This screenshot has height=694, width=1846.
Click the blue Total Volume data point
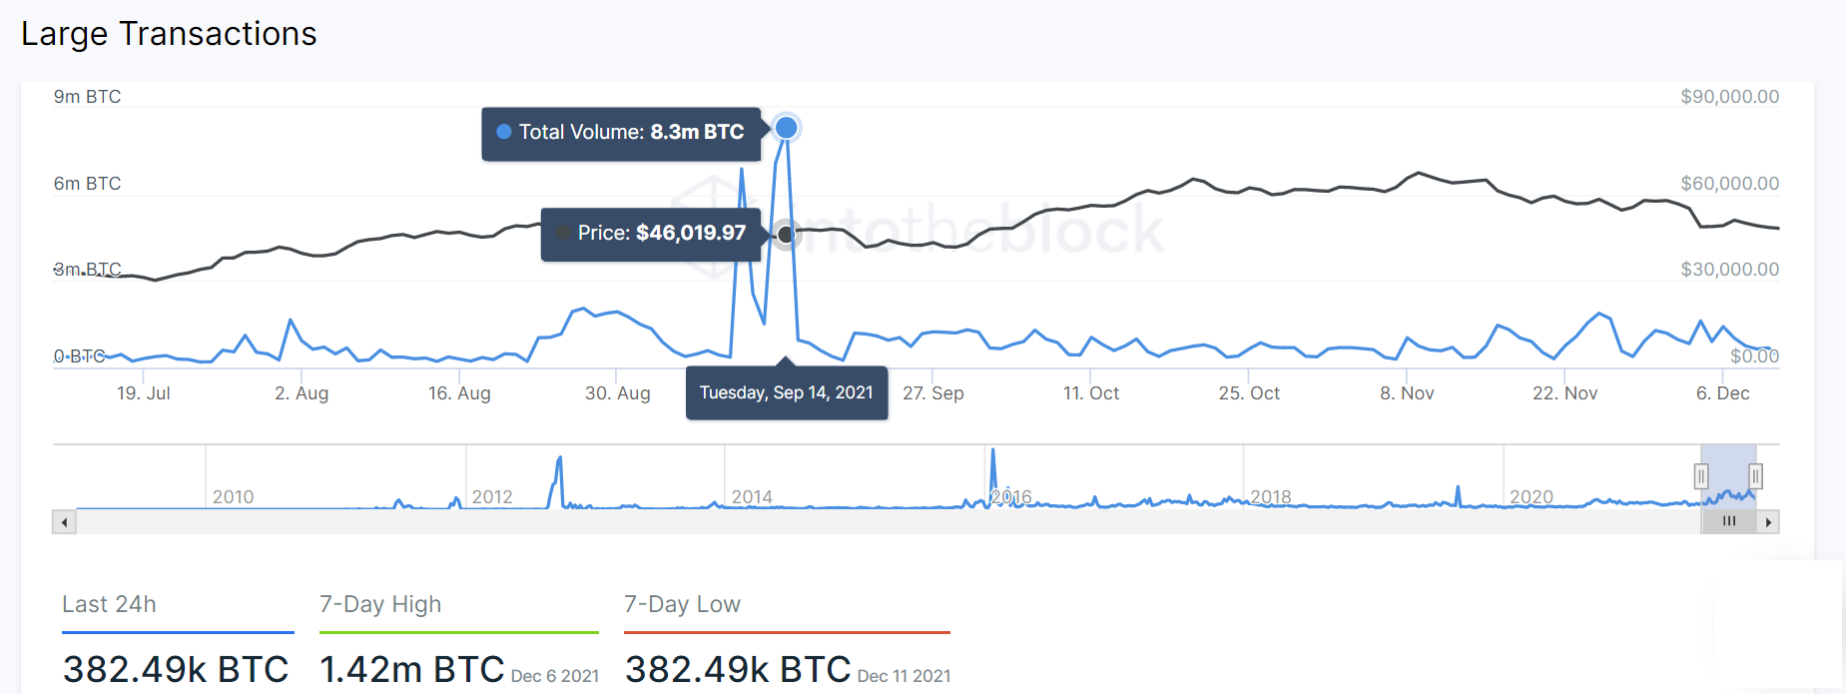point(787,128)
